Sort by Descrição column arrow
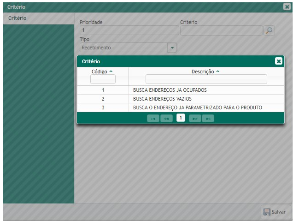The height and width of the screenshot is (221, 293). point(218,72)
